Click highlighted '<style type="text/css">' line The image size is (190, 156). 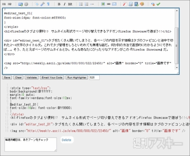[30, 88]
